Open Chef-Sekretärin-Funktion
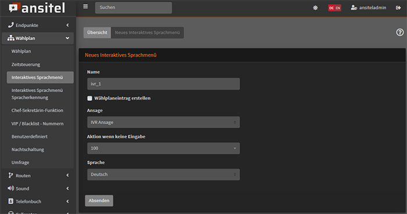Screen dimensions: 407x214 click(x=37, y=110)
